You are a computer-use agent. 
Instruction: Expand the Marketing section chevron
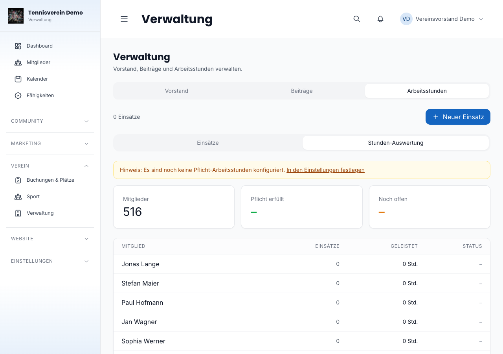tap(86, 144)
